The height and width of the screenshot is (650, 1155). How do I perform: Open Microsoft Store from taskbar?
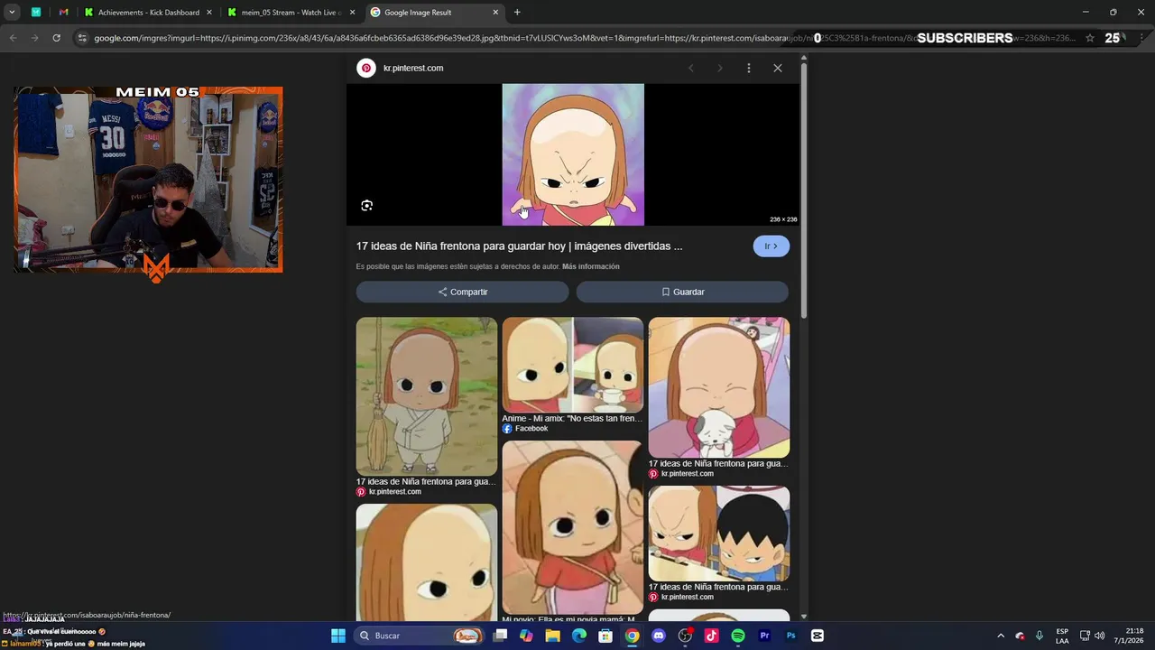click(605, 636)
